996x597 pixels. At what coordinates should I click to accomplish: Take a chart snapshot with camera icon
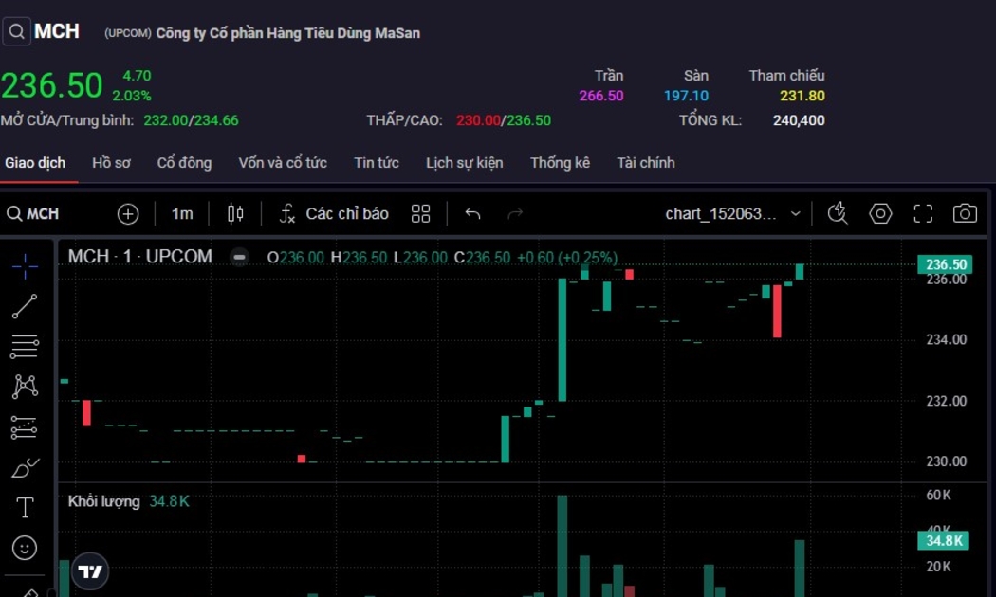click(965, 214)
